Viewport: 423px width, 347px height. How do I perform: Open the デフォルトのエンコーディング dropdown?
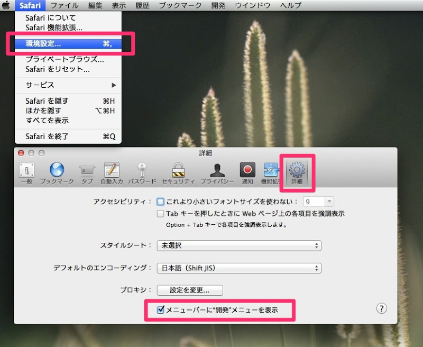tap(239, 268)
